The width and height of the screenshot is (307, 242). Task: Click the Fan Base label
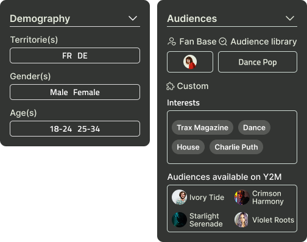(198, 41)
